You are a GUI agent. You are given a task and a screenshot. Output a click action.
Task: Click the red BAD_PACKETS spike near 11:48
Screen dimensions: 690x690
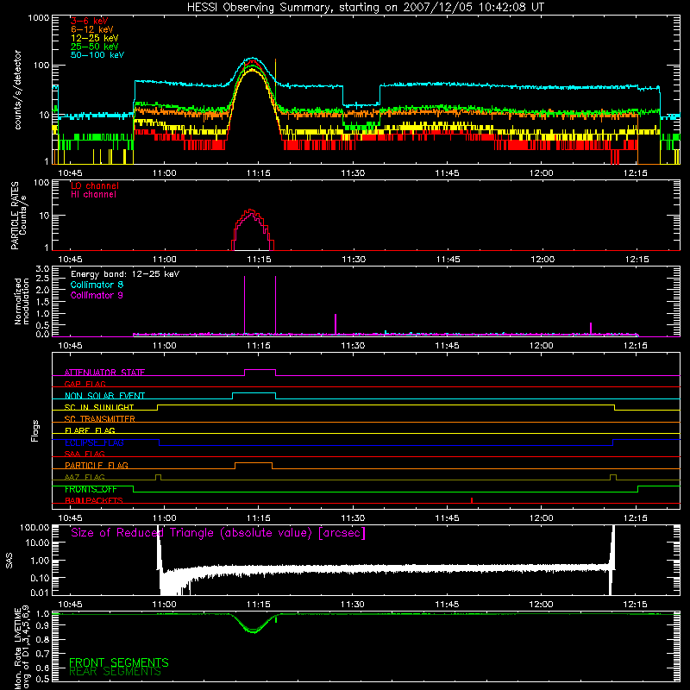pyautogui.click(x=471, y=500)
